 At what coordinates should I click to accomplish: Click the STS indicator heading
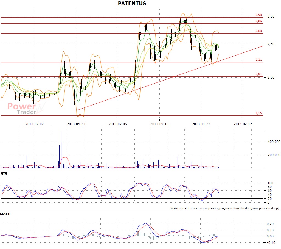(x=4, y=174)
